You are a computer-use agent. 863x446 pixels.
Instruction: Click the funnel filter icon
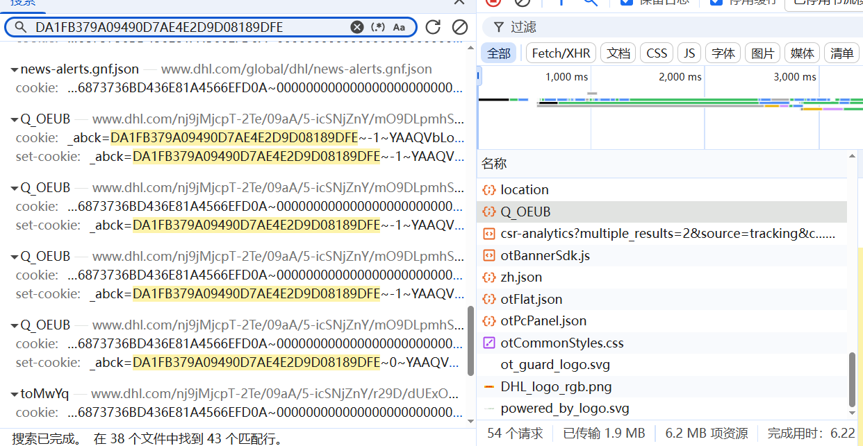coord(498,27)
